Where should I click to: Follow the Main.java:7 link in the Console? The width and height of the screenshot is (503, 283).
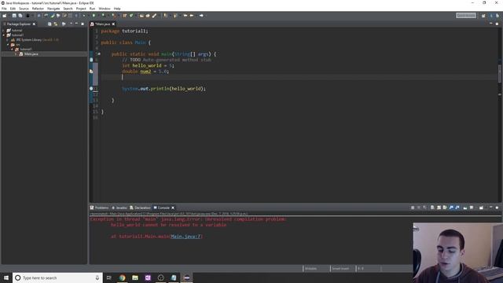click(x=185, y=237)
